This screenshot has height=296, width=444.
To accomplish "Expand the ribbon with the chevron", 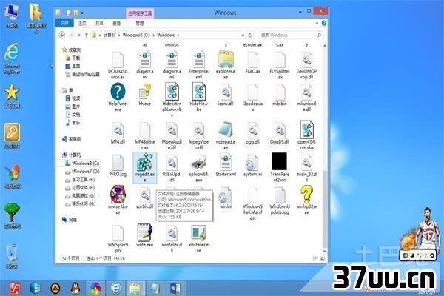I will coord(317,24).
